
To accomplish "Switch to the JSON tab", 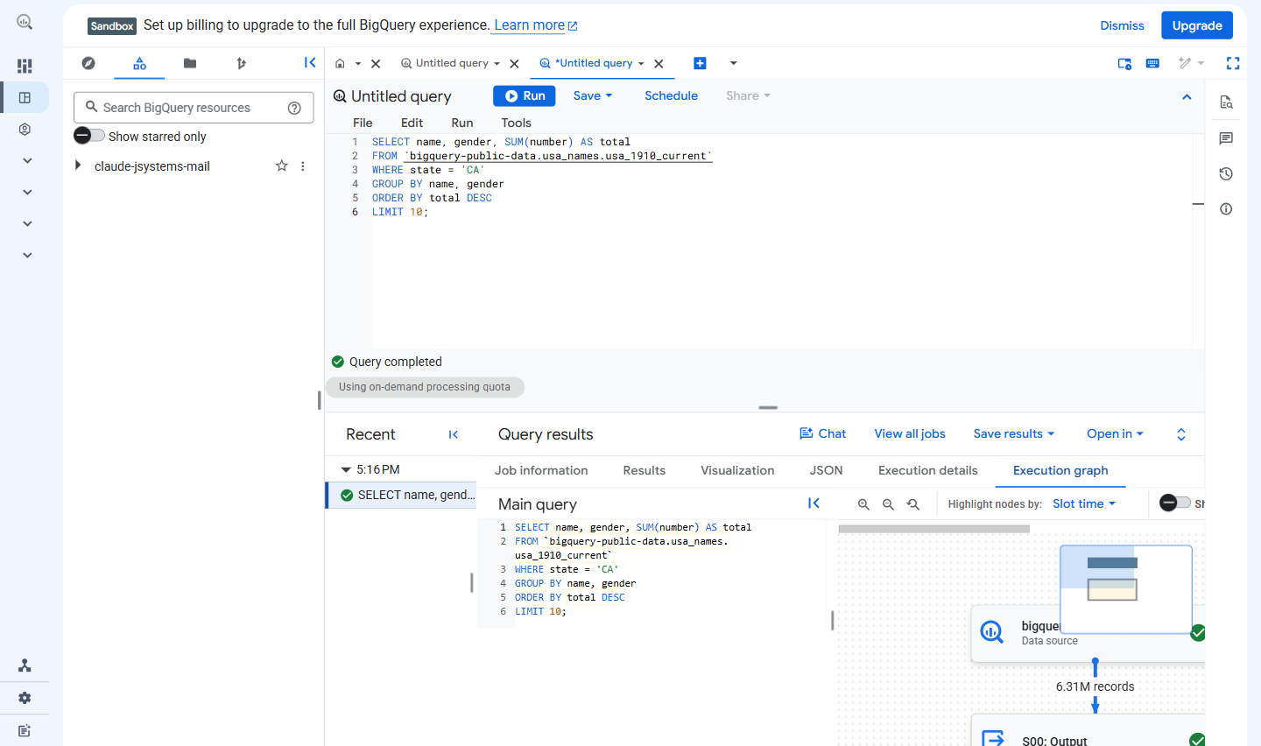I will pyautogui.click(x=826, y=470).
